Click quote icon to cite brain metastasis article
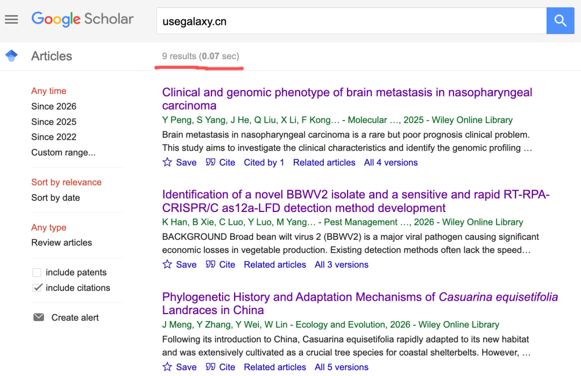This screenshot has width=581, height=376. pos(210,162)
